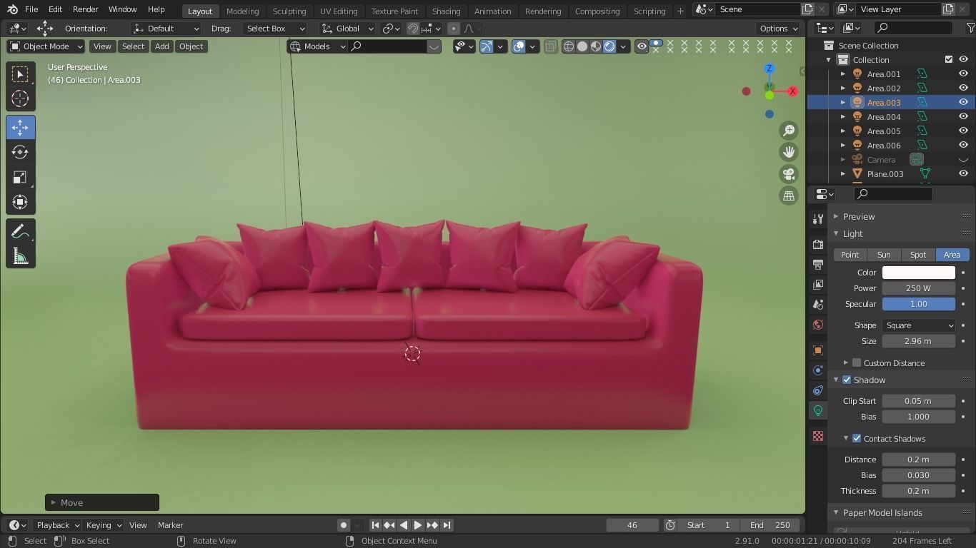976x548 pixels.
Task: Hide Area.001 with its eye icon
Action: (963, 73)
